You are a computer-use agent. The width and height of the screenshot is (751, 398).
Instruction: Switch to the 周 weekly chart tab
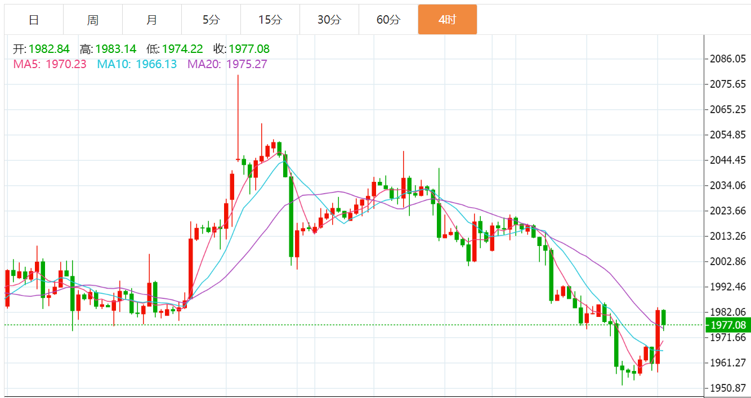click(93, 20)
